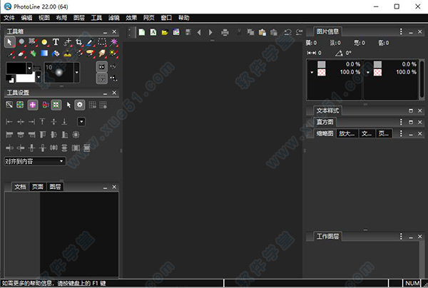
Task: Click the small default black-white colors icon
Action: click(11, 79)
